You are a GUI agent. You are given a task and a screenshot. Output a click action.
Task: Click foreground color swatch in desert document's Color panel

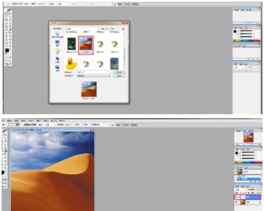click(x=237, y=153)
